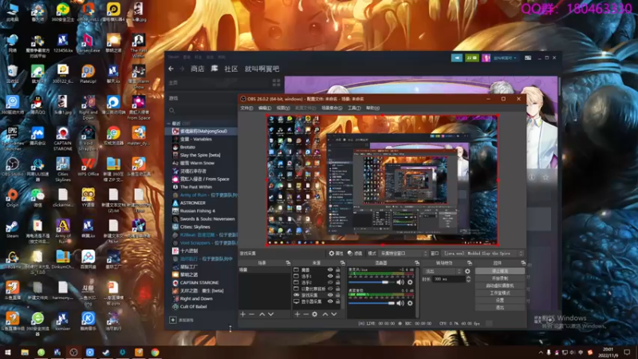Open the transition type dropdown in 转场特效
The image size is (638, 359).
pos(443,271)
